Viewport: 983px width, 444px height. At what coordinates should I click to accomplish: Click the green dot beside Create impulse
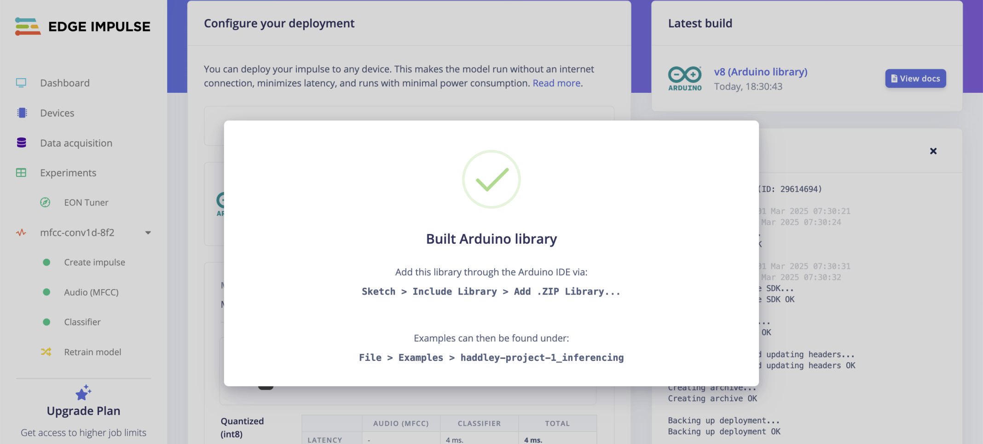coord(46,262)
